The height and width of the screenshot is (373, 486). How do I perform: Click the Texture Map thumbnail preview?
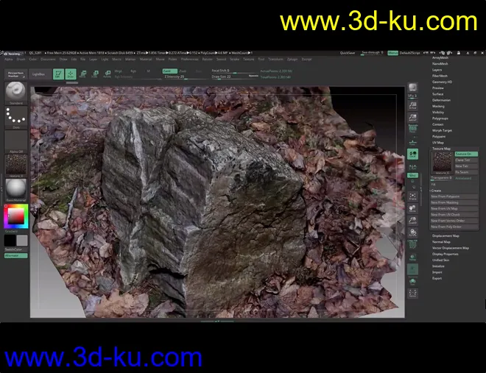442,163
